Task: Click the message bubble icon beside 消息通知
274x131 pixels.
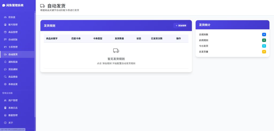Action: tap(5, 69)
